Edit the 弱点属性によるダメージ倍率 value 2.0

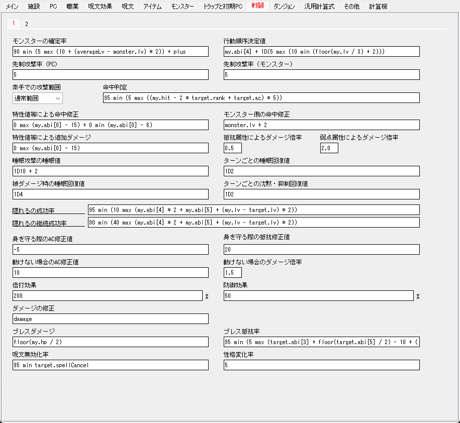pyautogui.click(x=329, y=148)
